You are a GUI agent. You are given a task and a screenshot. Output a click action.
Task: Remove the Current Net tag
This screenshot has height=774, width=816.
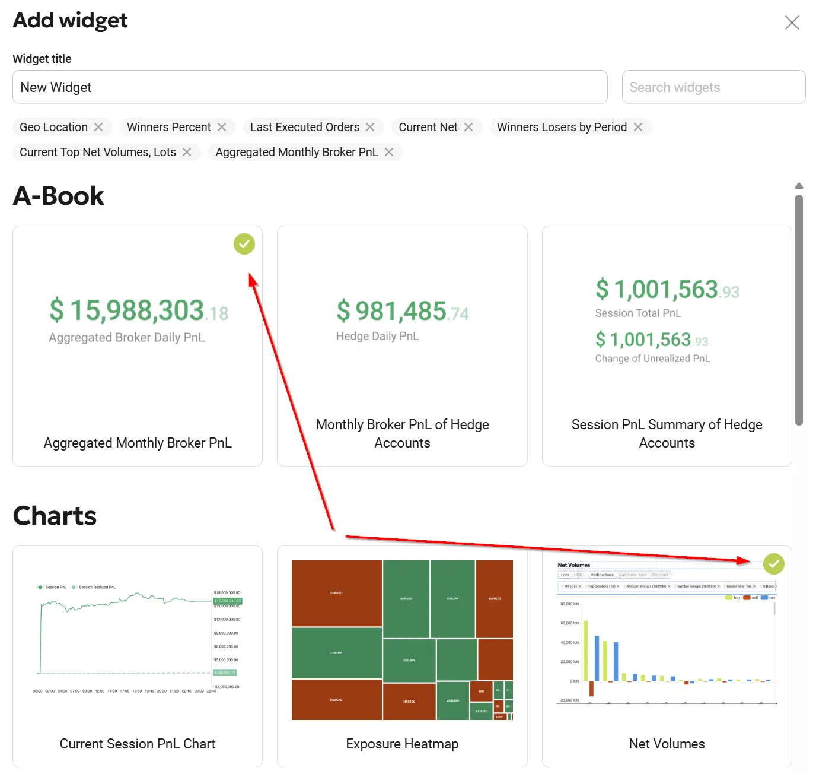(x=468, y=127)
